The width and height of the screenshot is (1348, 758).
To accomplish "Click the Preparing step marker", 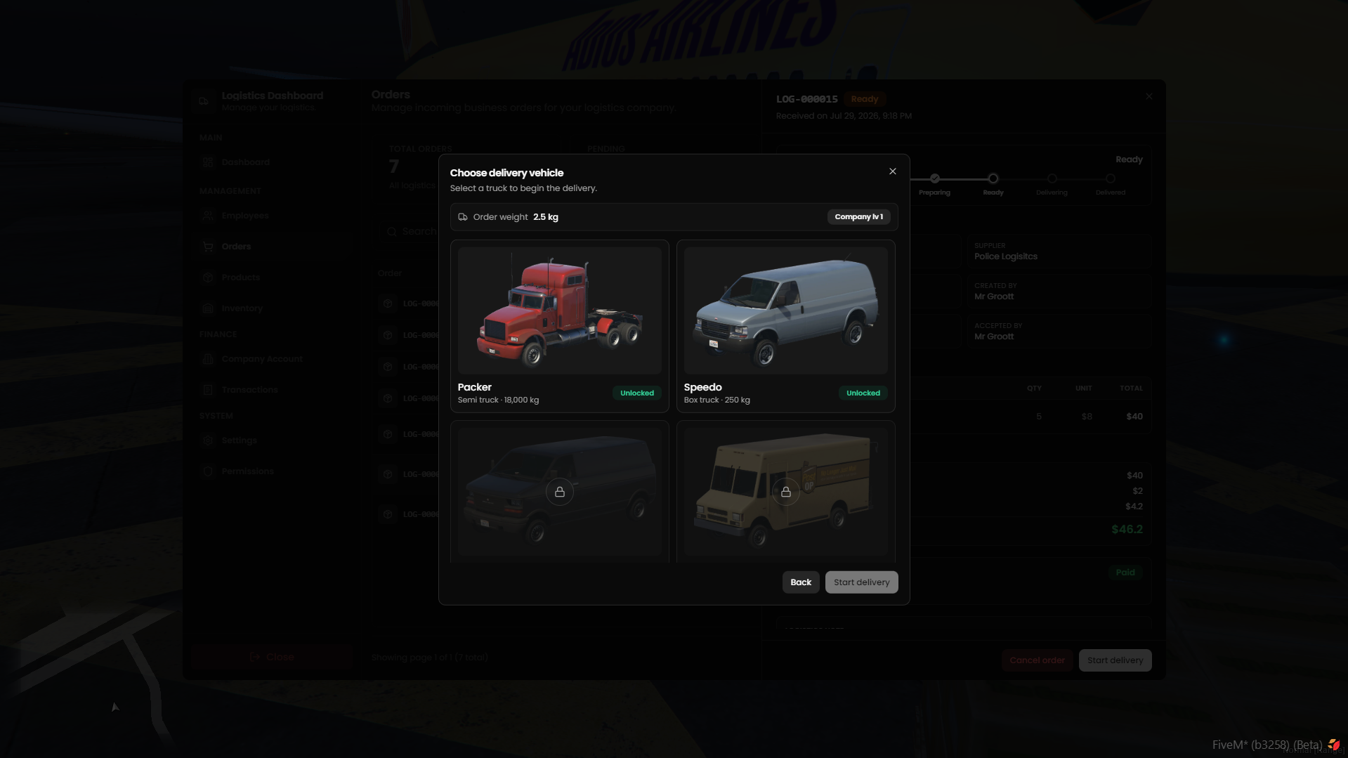I will 935,178.
